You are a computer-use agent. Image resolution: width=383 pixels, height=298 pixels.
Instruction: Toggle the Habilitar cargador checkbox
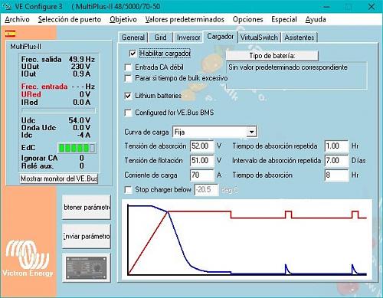pos(133,54)
